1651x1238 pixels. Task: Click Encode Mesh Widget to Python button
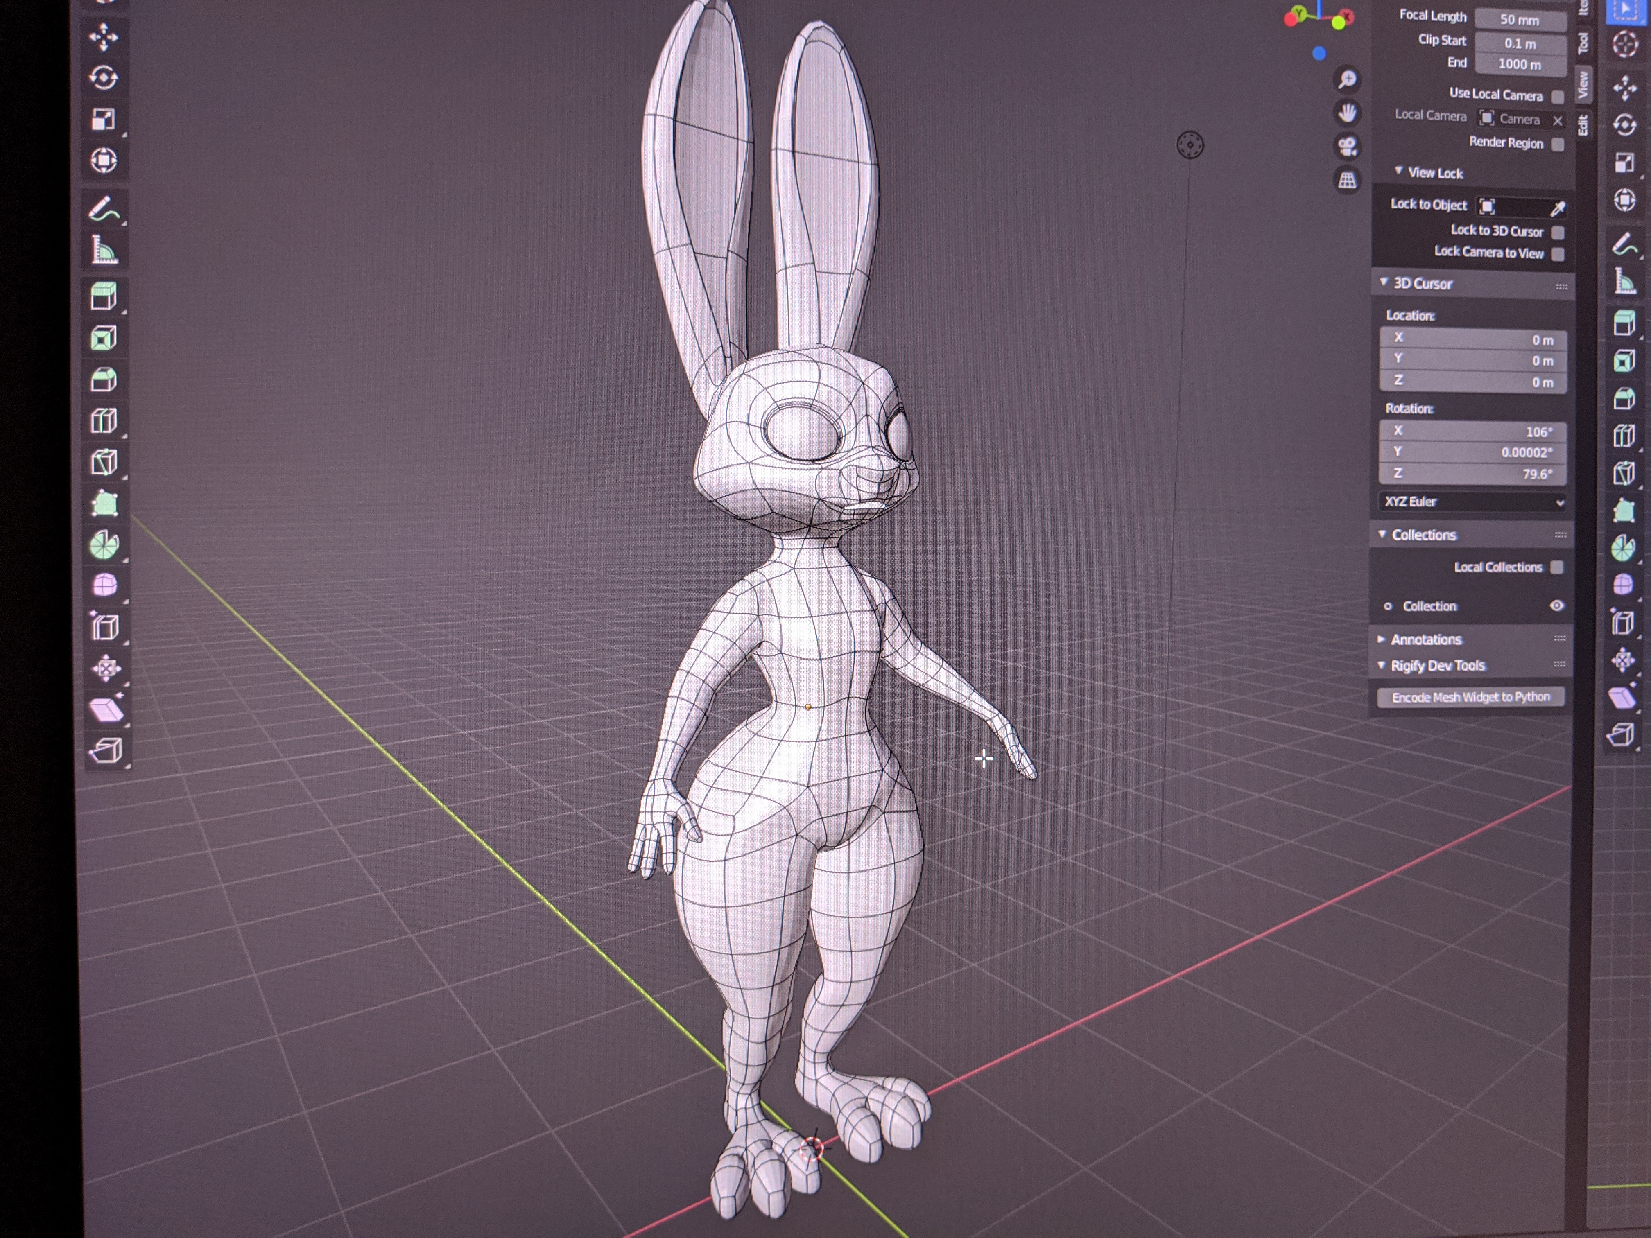pyautogui.click(x=1470, y=697)
